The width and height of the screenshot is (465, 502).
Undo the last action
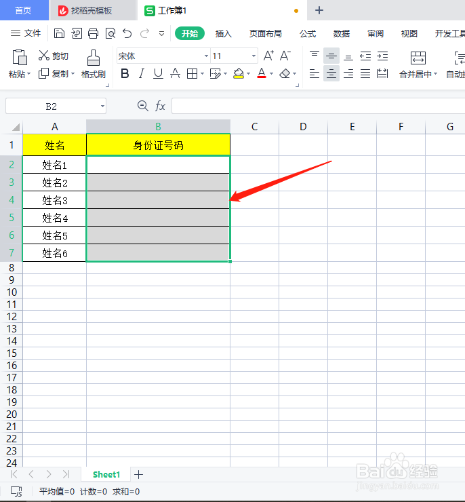[x=127, y=33]
